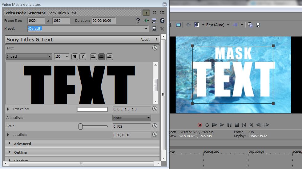Screen dimensions: 302x169
Task: Click the preview on external monitor icon
Action: point(178,25)
